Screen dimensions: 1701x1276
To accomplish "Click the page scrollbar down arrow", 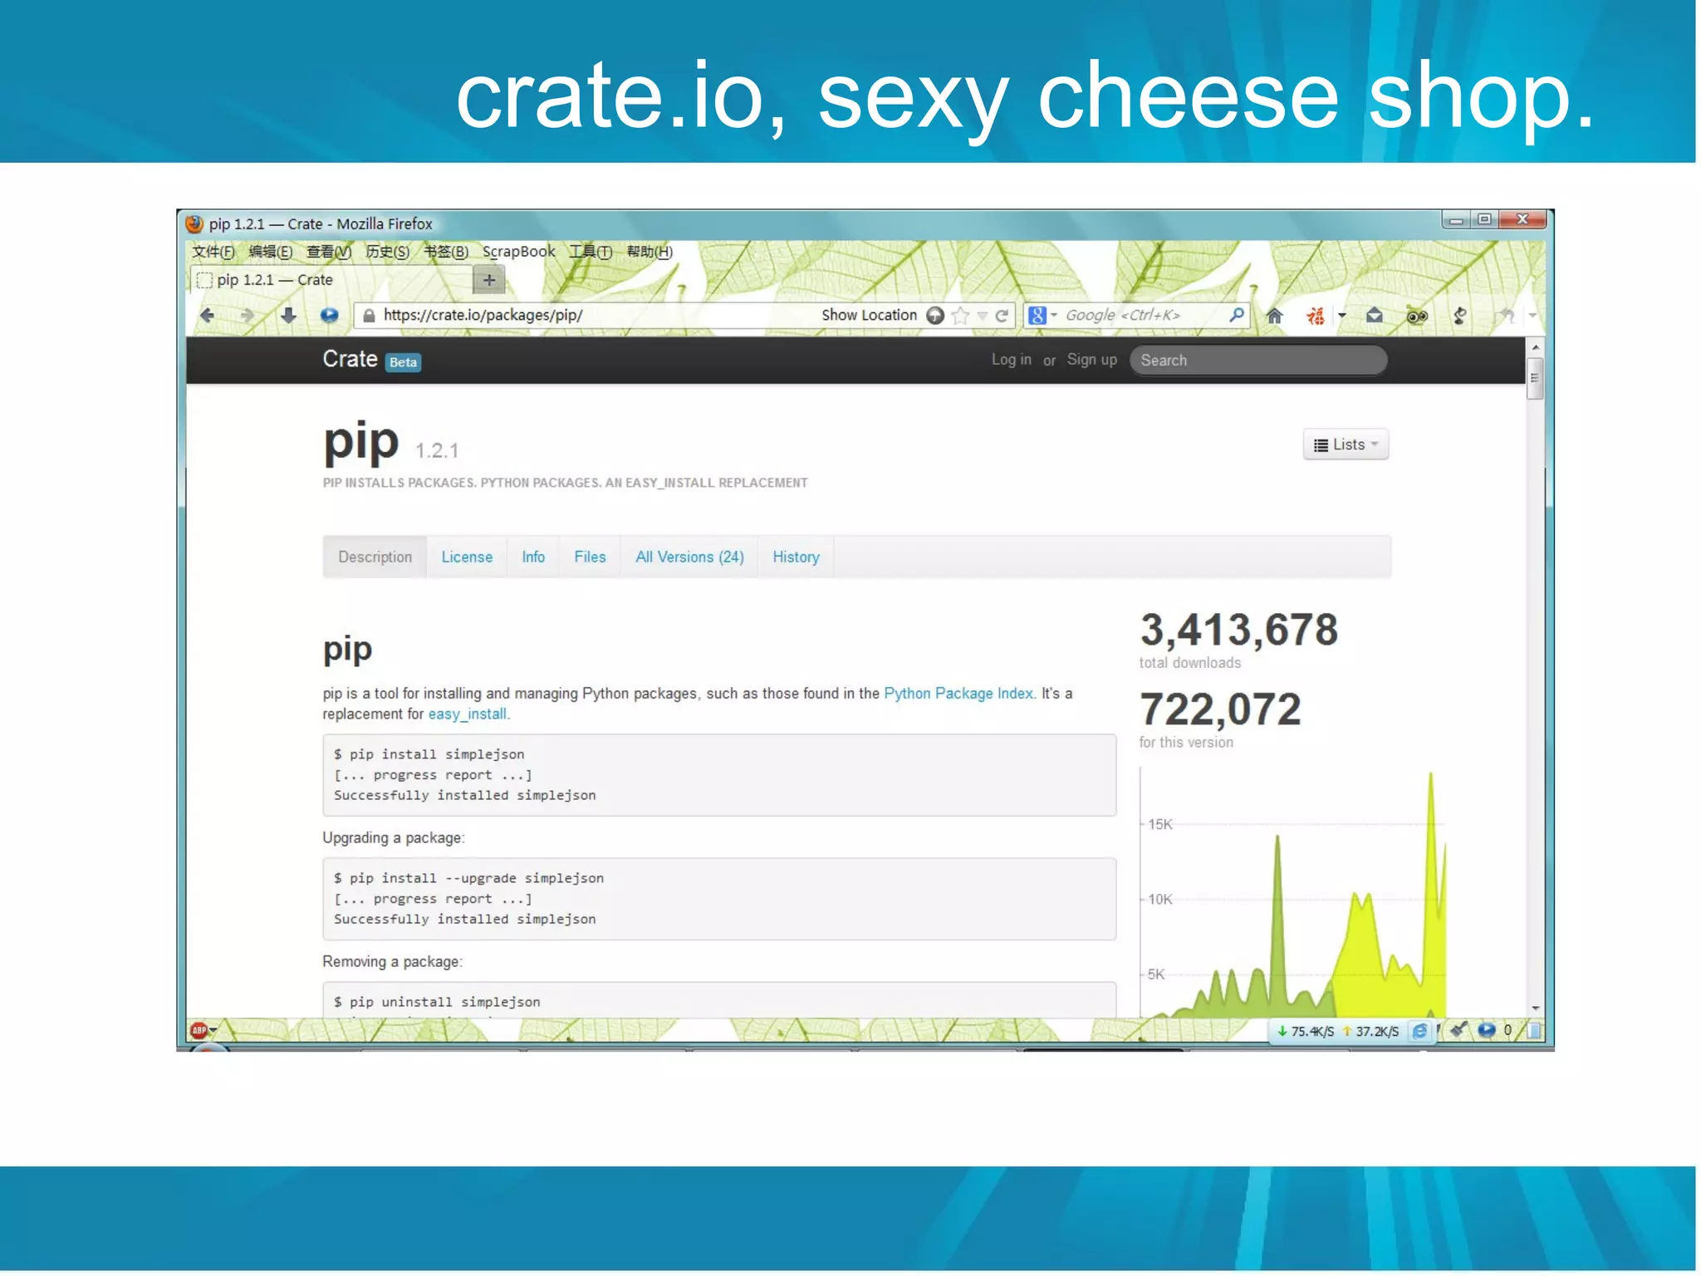I will pyautogui.click(x=1535, y=1008).
